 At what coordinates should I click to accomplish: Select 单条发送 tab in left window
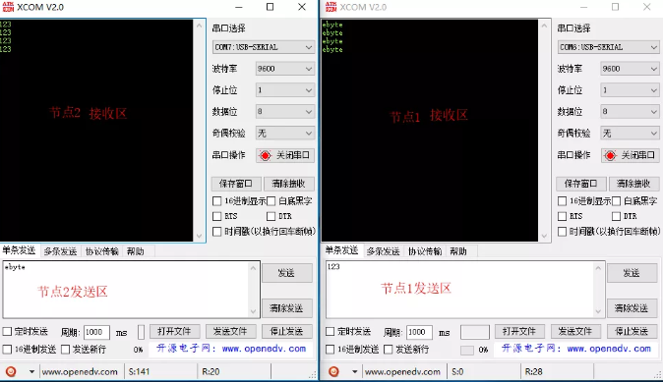(x=19, y=250)
